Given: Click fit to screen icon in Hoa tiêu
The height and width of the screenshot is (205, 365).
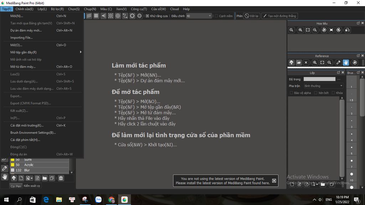Looking at the screenshot, I should [x=308, y=30].
